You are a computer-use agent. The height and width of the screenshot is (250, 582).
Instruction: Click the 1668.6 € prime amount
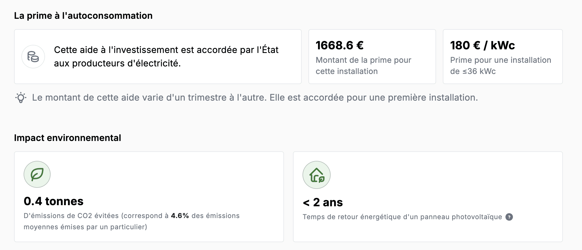click(340, 45)
